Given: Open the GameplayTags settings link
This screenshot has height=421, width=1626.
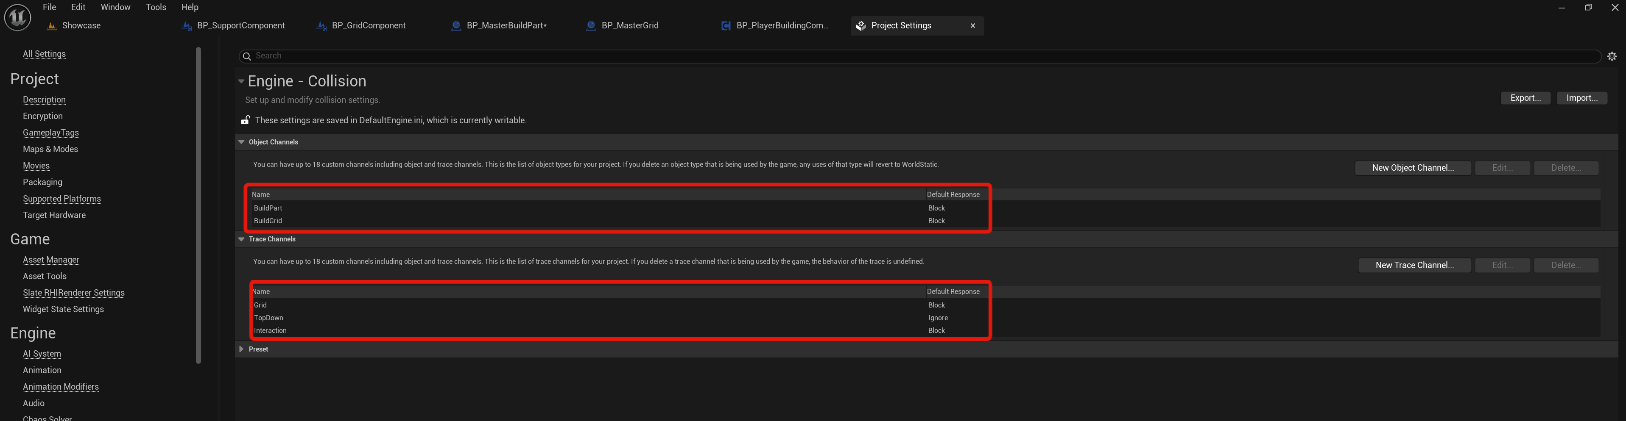Looking at the screenshot, I should [50, 133].
